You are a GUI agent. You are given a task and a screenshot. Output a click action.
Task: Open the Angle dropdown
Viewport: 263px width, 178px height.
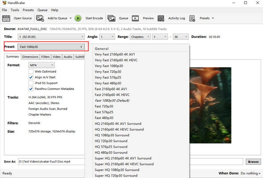point(107,37)
